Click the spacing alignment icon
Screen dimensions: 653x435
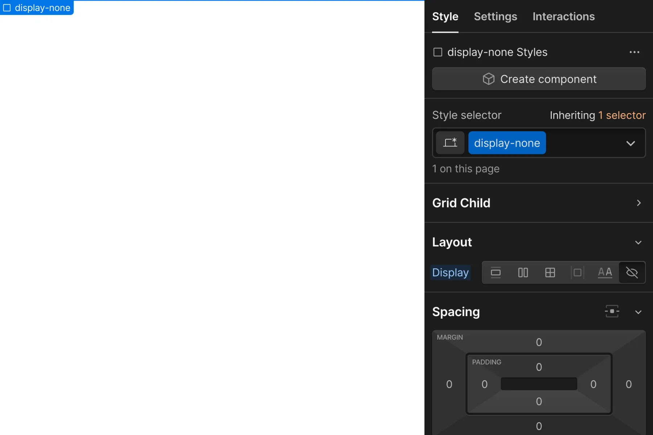612,311
